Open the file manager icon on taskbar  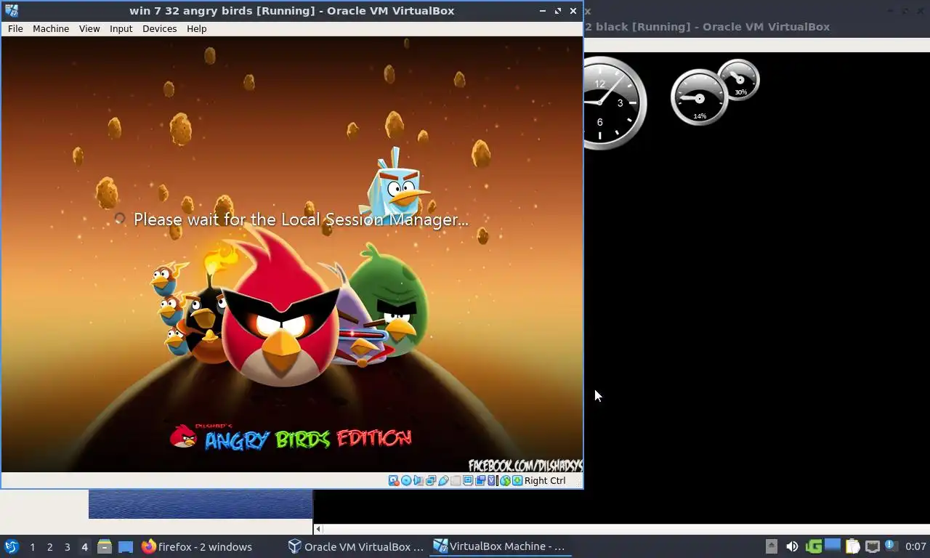click(105, 546)
